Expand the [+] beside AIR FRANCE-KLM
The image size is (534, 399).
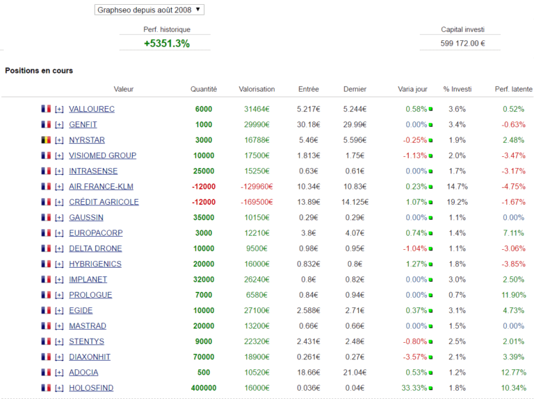pyautogui.click(x=59, y=187)
